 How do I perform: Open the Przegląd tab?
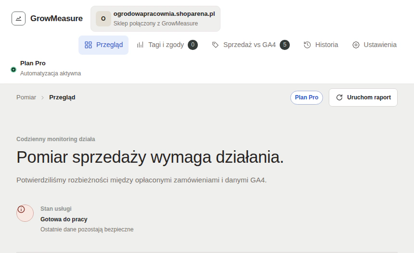103,45
